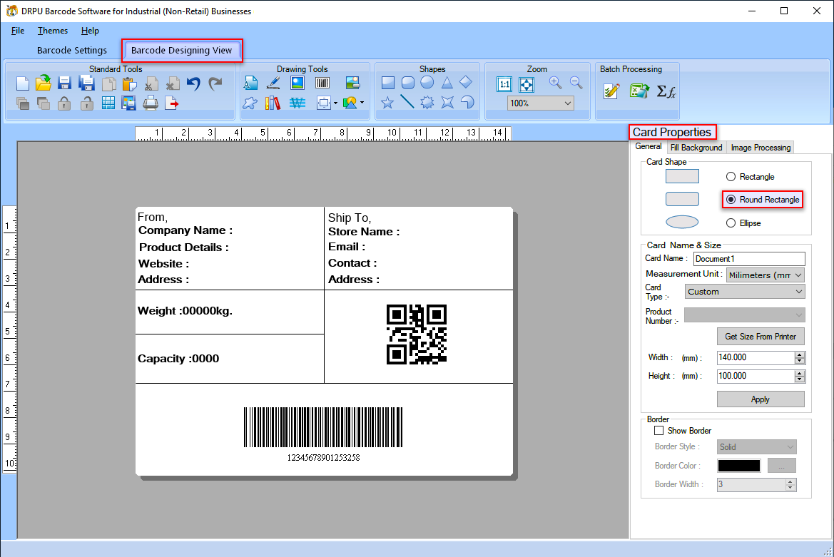Click the Get Size From Printer button
This screenshot has width=834, height=557.
coord(760,337)
